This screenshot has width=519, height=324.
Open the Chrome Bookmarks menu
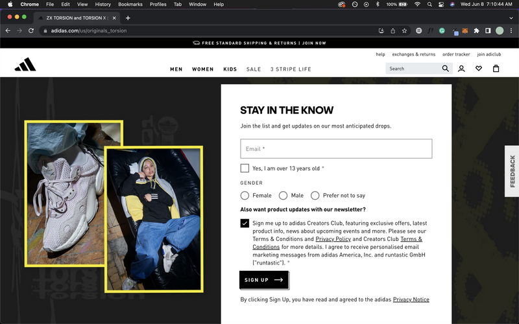click(x=130, y=5)
